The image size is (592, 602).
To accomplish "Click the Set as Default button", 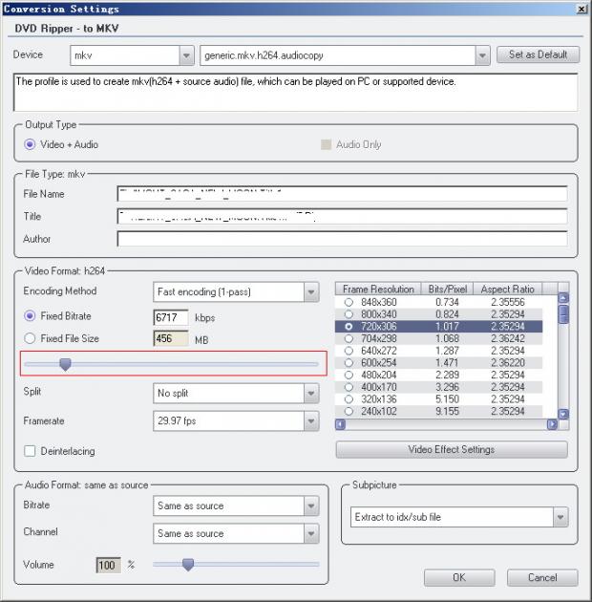I will pos(538,54).
